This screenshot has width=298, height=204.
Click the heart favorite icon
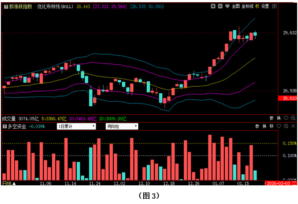pyautogui.click(x=227, y=6)
